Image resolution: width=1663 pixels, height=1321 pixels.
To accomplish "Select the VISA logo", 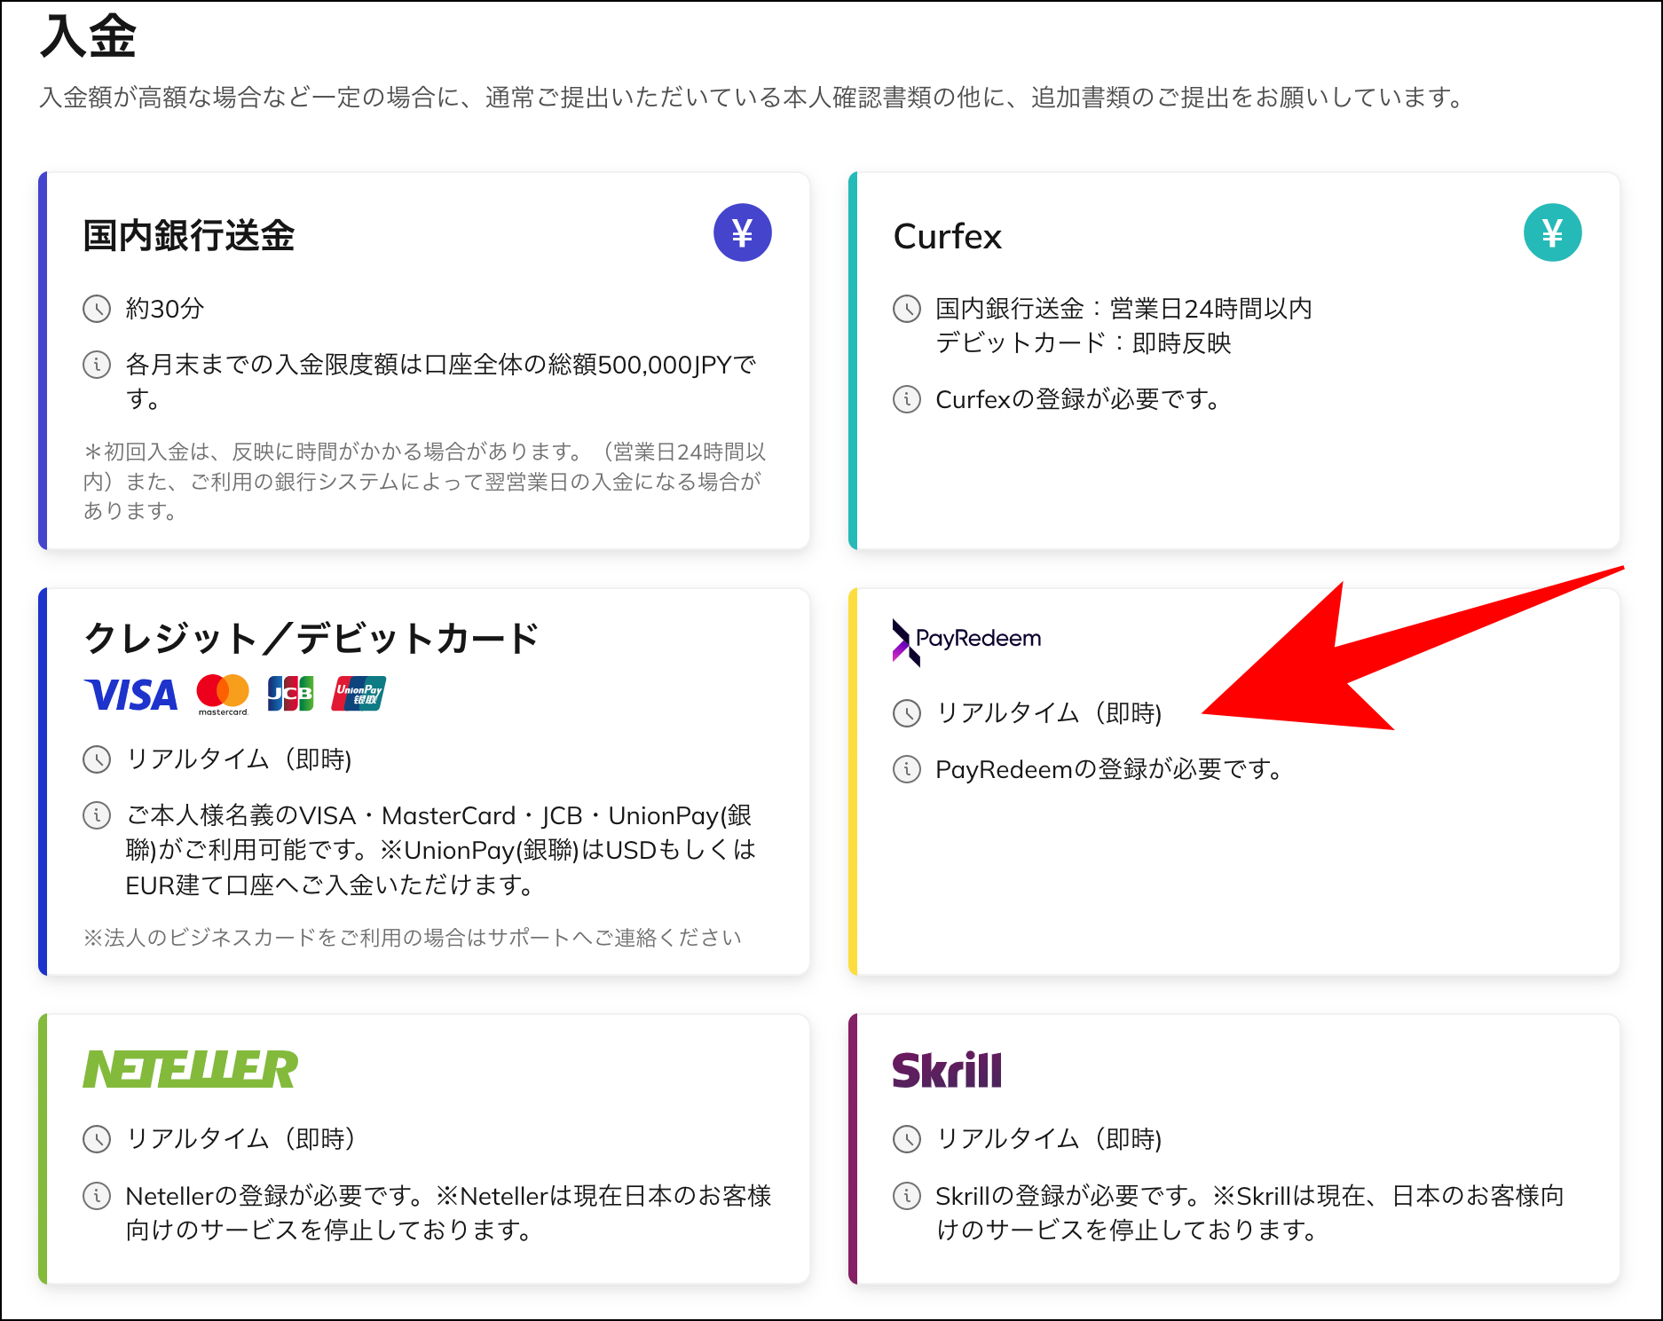I will coord(130,695).
